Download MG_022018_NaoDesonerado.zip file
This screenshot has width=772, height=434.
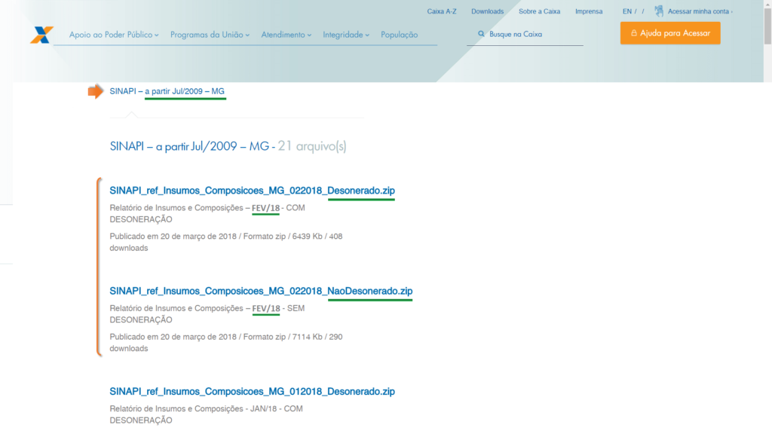tap(261, 291)
